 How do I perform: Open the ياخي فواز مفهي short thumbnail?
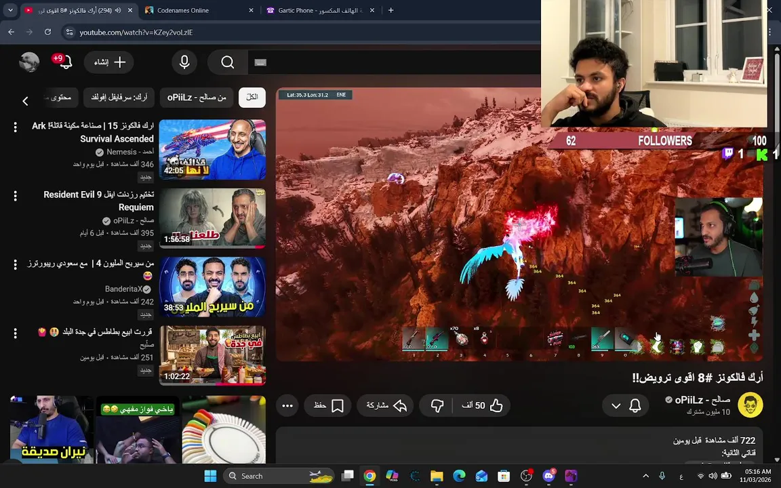[138, 429]
